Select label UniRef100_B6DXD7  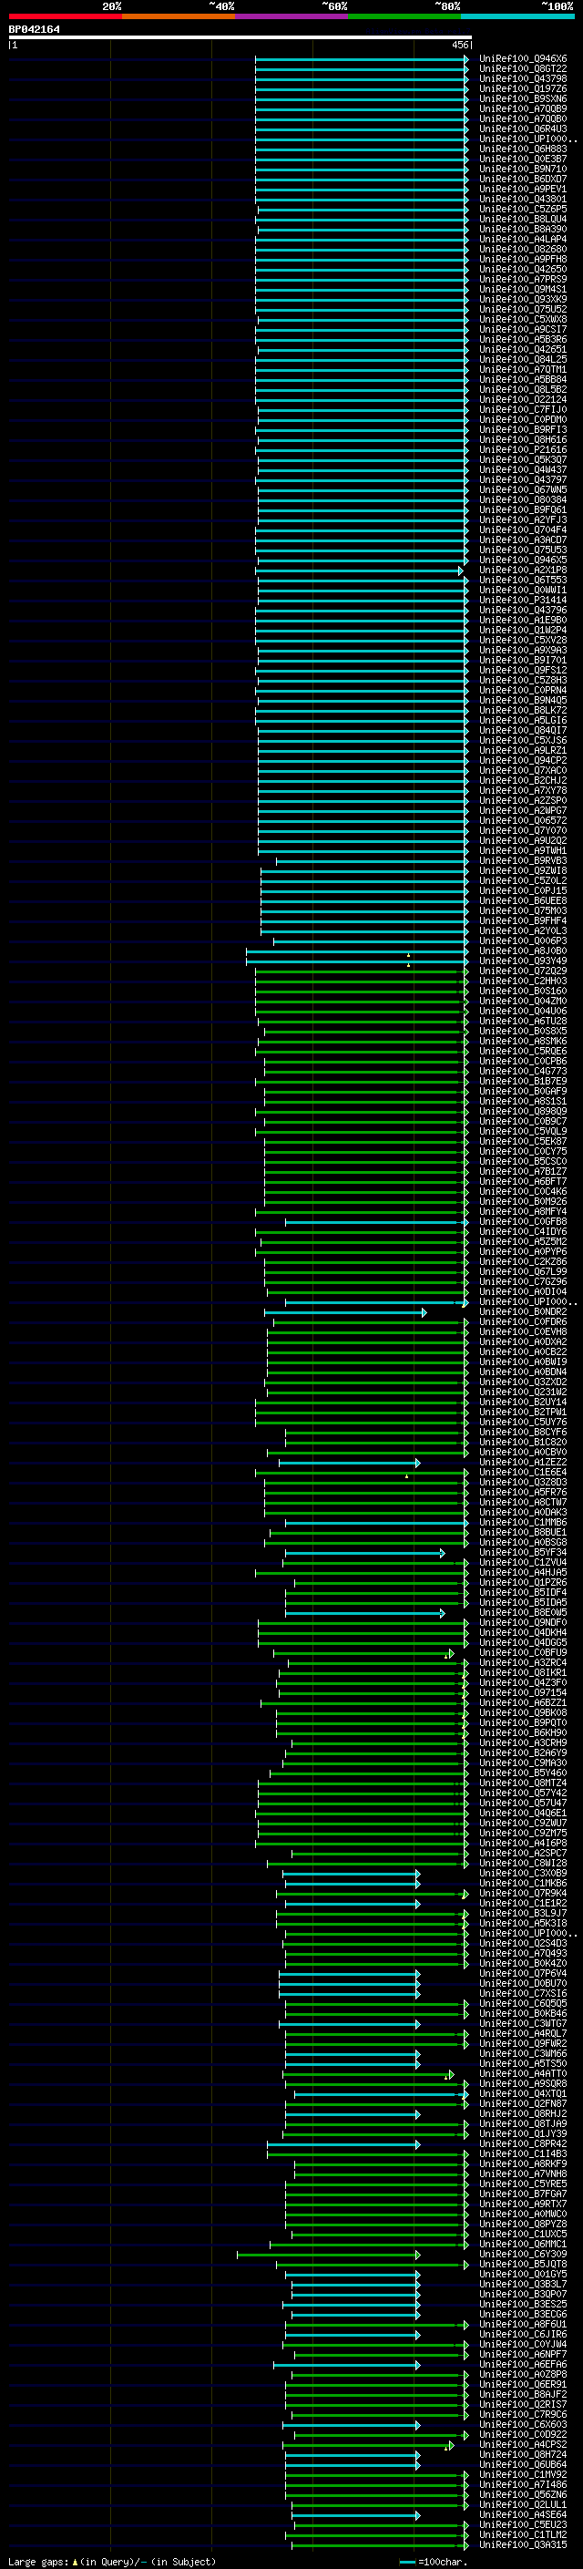(x=522, y=179)
